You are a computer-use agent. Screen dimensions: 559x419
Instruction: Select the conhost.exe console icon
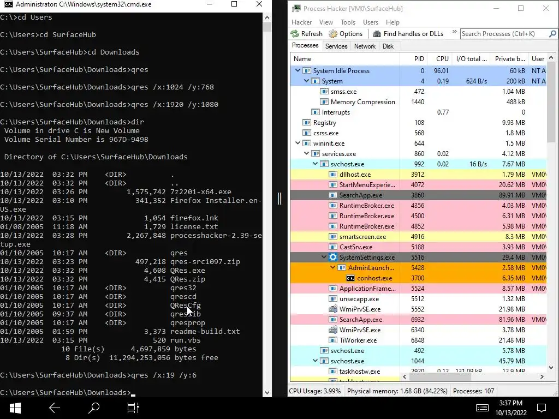pyautogui.click(x=350, y=278)
